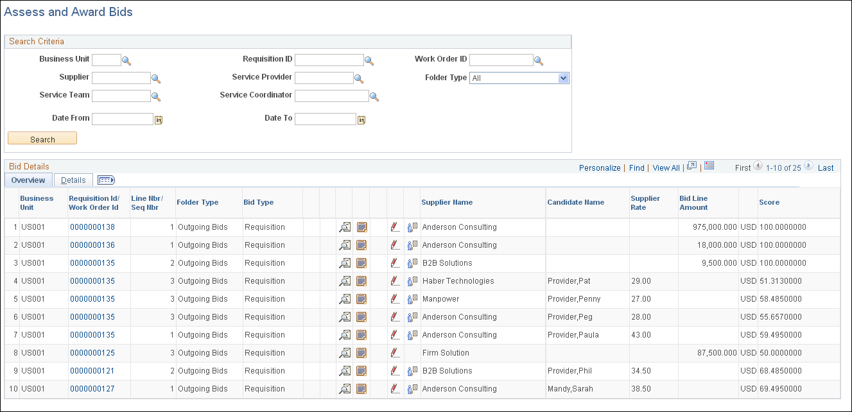Download Bid Details grid to spreadsheet

pos(709,165)
